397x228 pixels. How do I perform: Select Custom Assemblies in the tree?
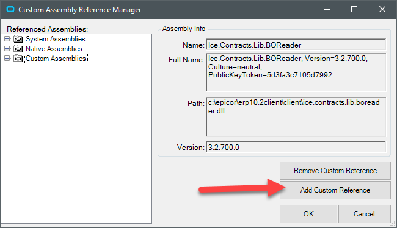(x=56, y=59)
